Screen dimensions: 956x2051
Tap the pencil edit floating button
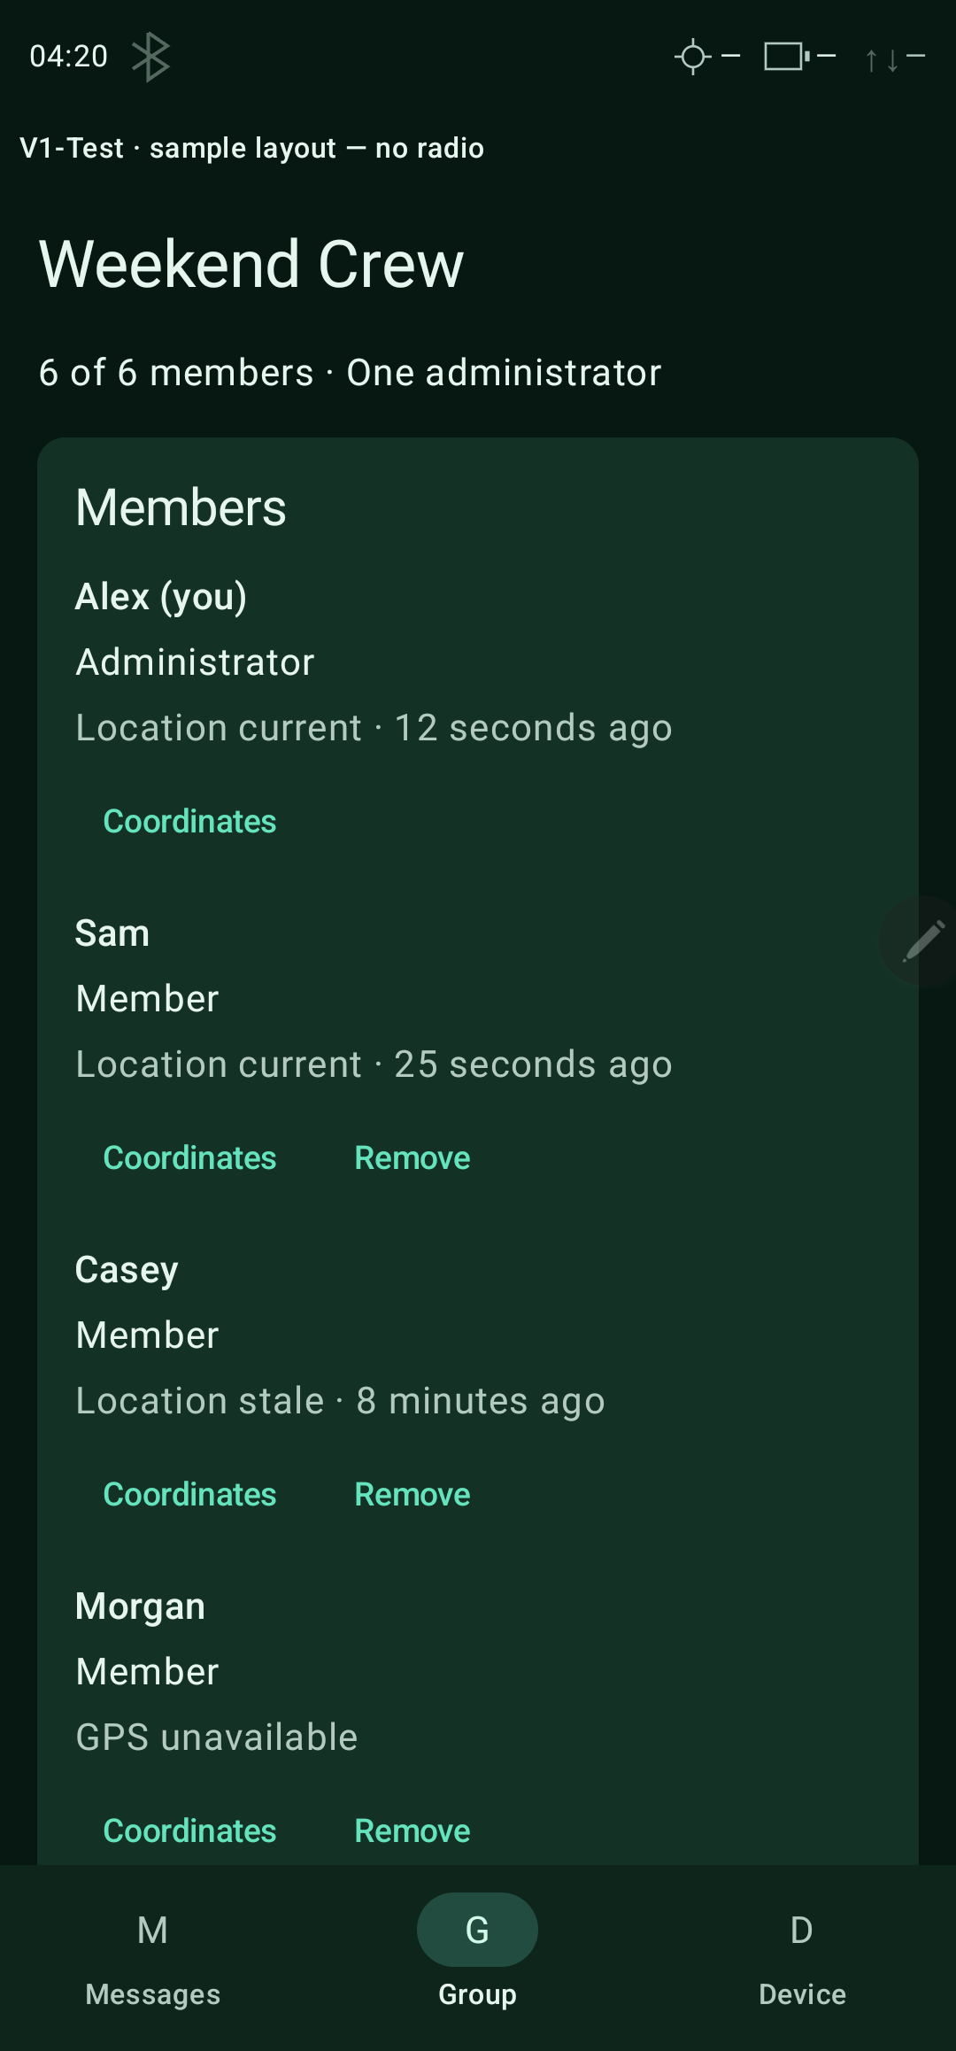coord(921,940)
